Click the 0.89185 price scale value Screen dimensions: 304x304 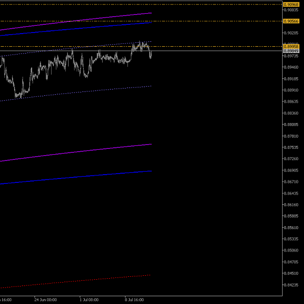pyautogui.click(x=291, y=79)
